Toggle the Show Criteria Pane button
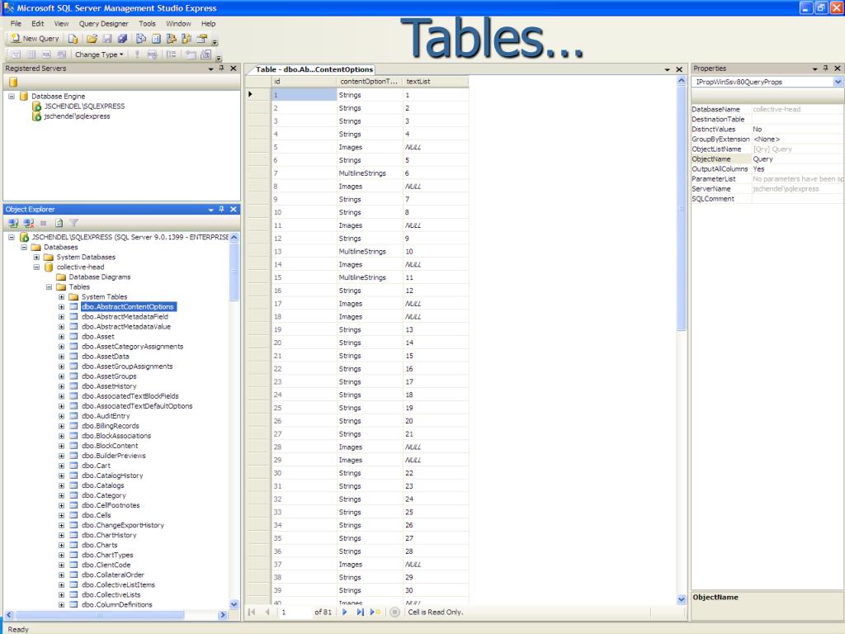Viewport: 845px width, 634px height. [31, 54]
